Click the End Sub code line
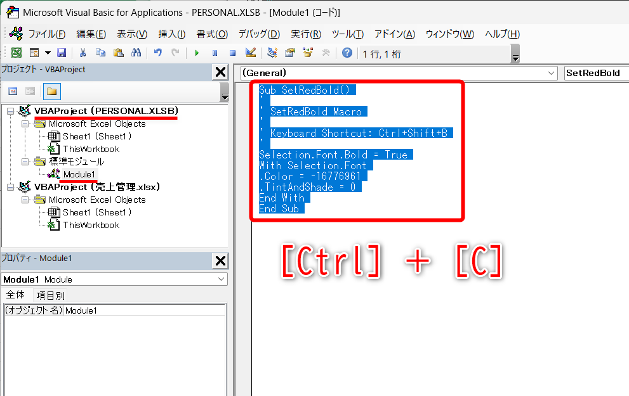Viewport: 629px width, 396px height. (279, 208)
